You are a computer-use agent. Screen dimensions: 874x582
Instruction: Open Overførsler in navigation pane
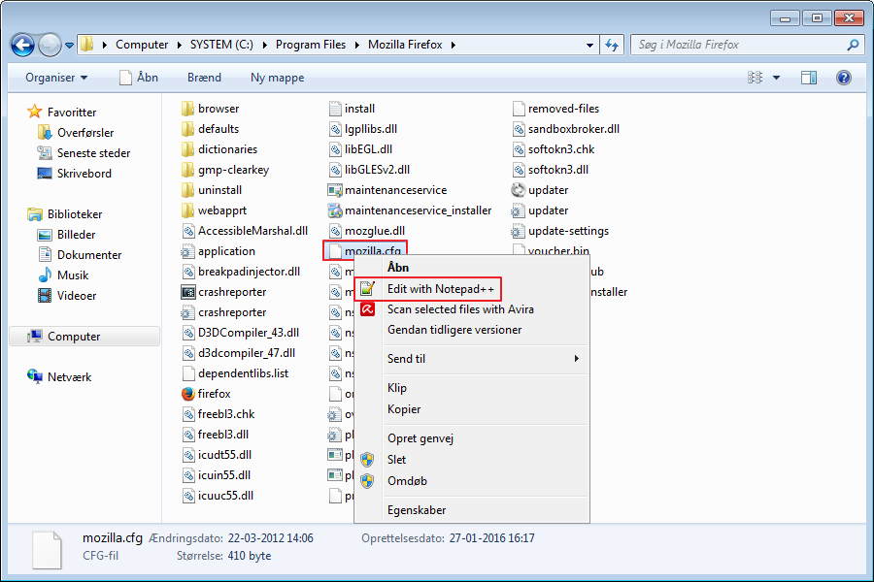click(x=76, y=133)
